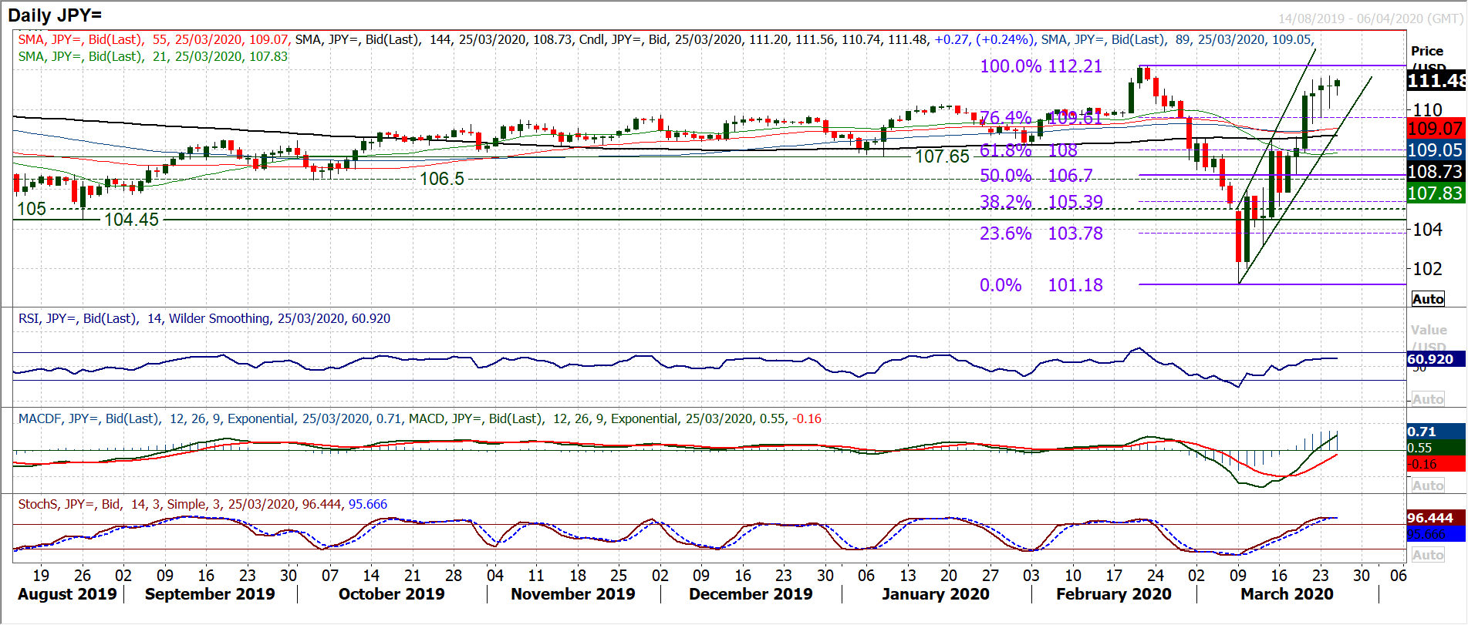
Task: Click the MACD value tag 0.71
Action: 1436,432
